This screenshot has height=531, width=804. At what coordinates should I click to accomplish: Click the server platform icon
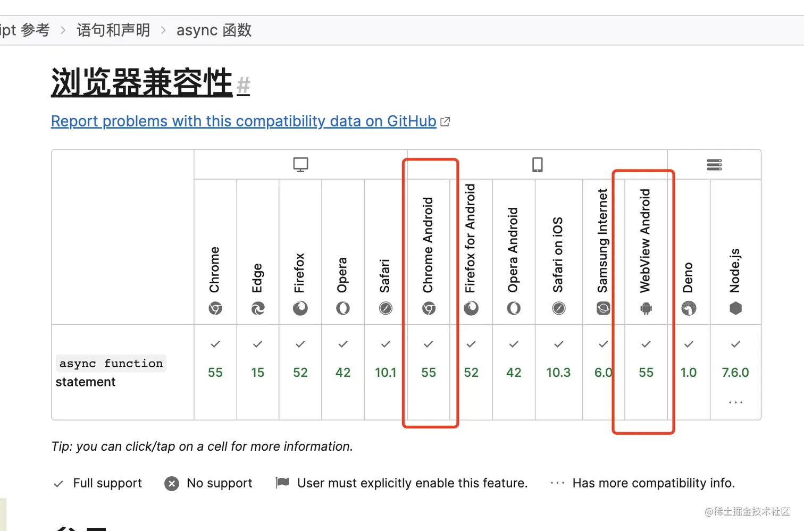[x=714, y=165]
